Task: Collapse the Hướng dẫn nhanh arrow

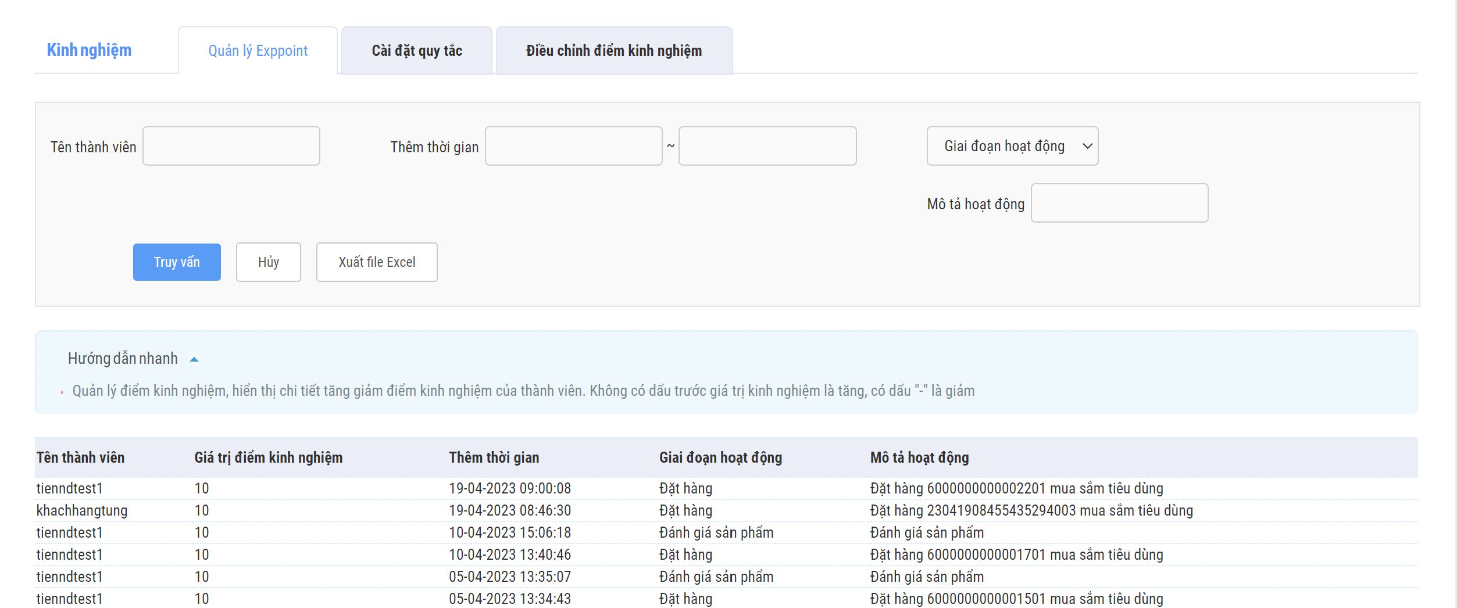Action: coord(194,359)
